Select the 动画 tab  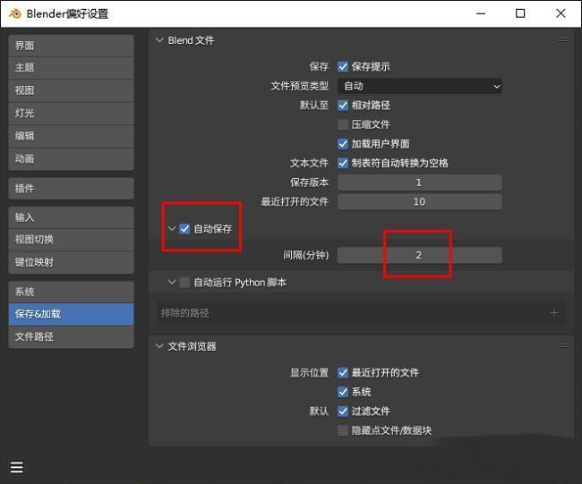[x=71, y=159]
